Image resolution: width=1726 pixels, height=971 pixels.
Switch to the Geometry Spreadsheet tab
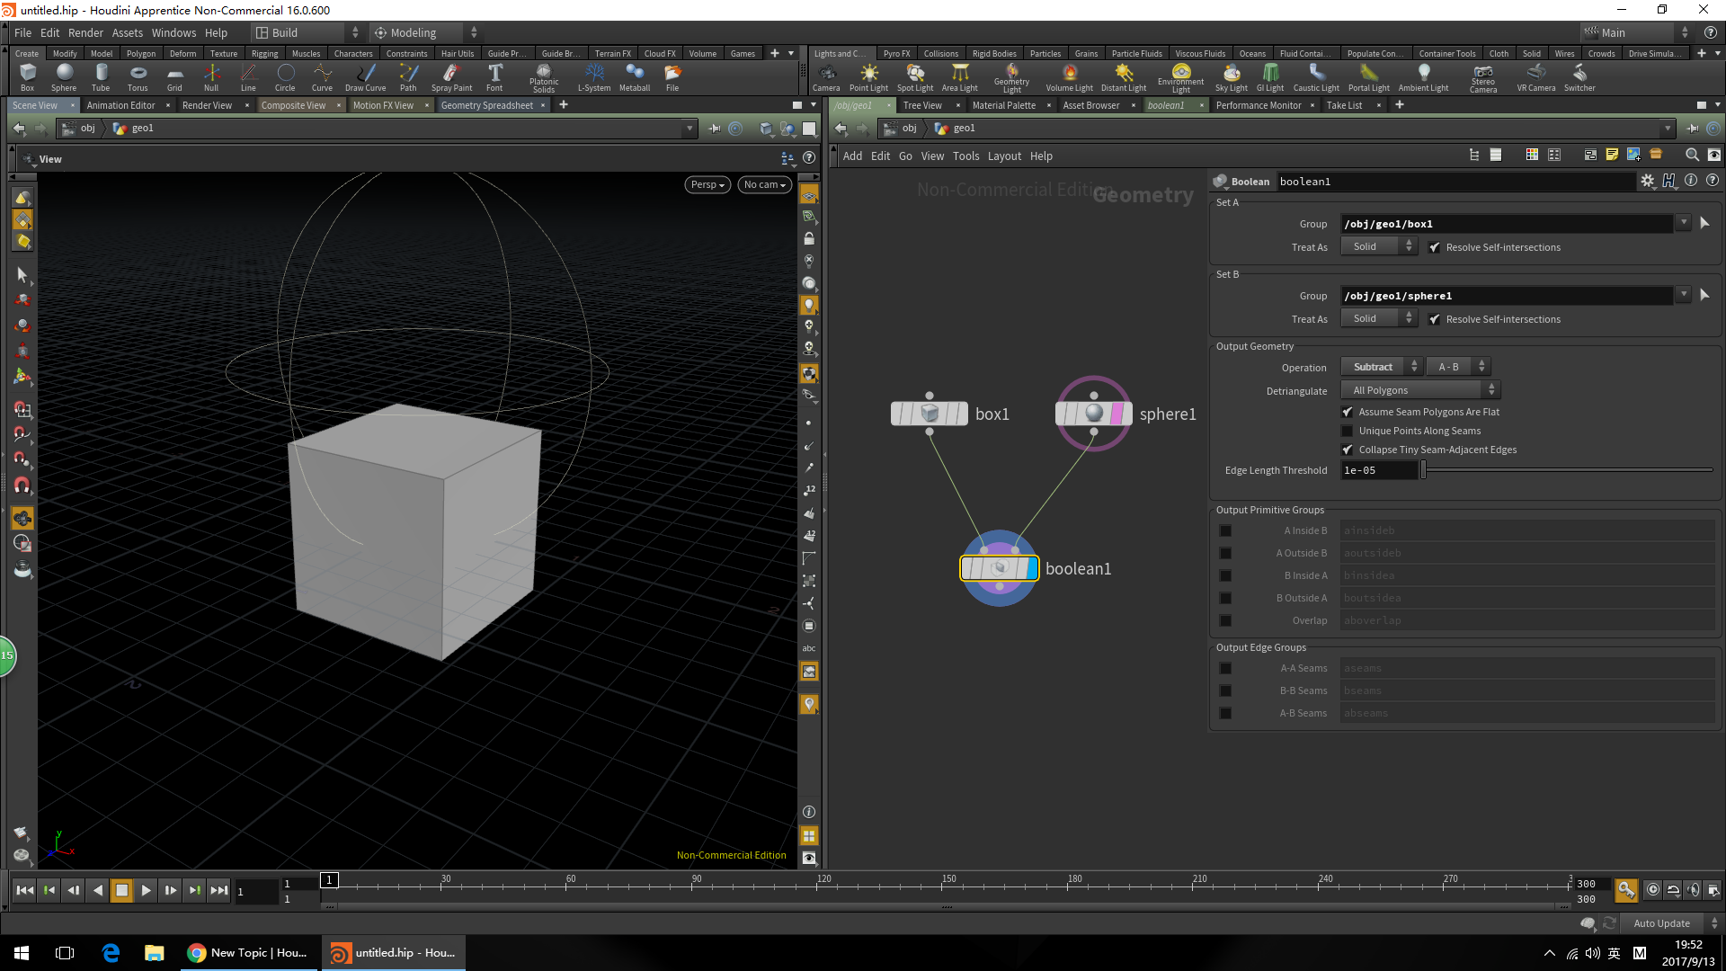487,105
